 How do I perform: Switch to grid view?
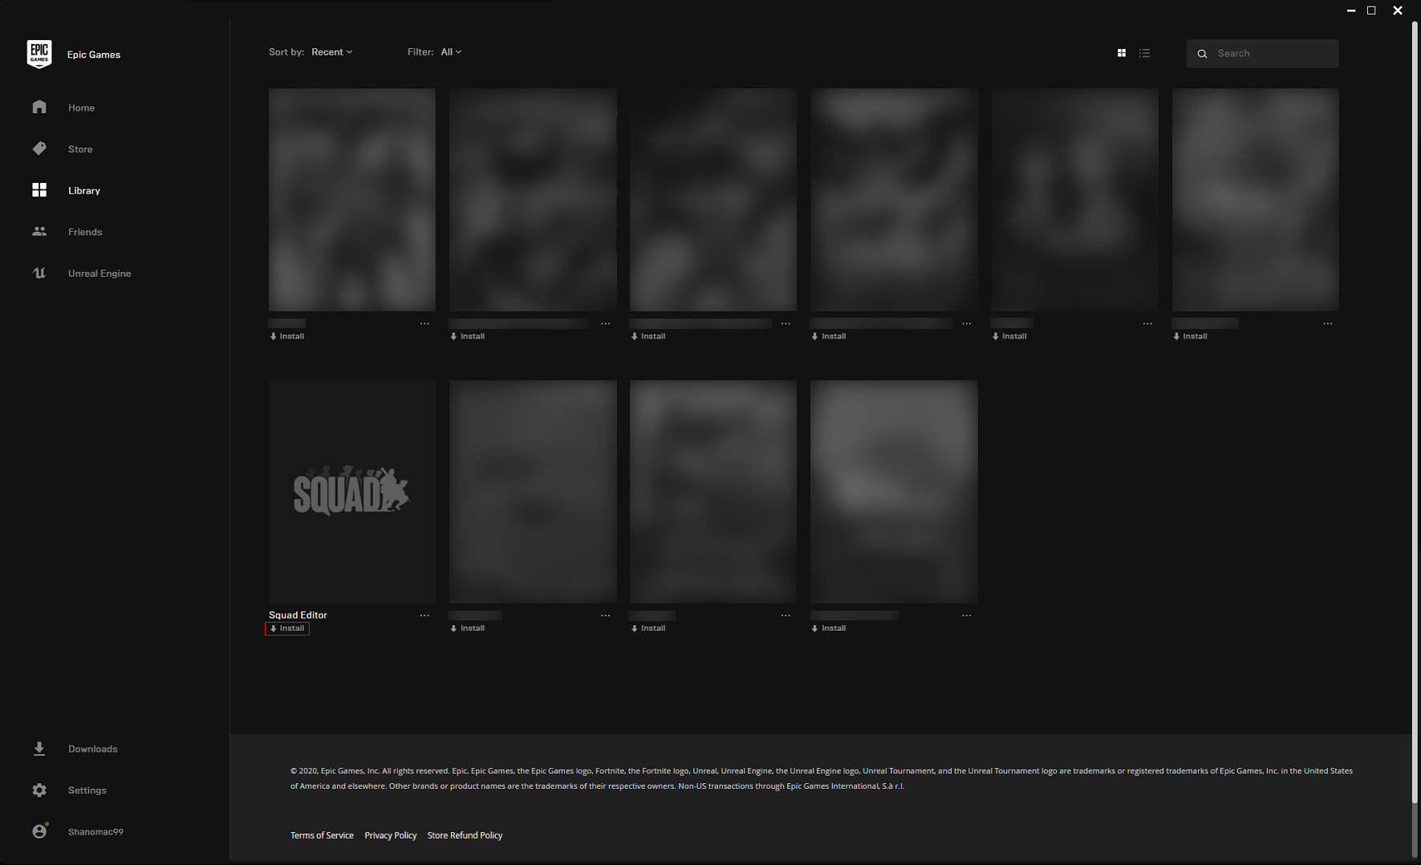click(1122, 53)
